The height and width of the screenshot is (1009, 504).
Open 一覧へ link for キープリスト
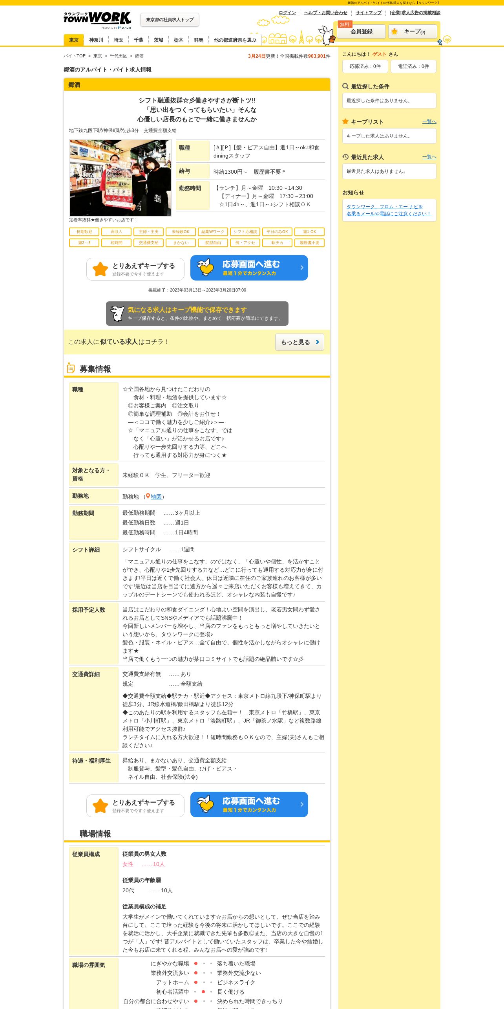[429, 122]
